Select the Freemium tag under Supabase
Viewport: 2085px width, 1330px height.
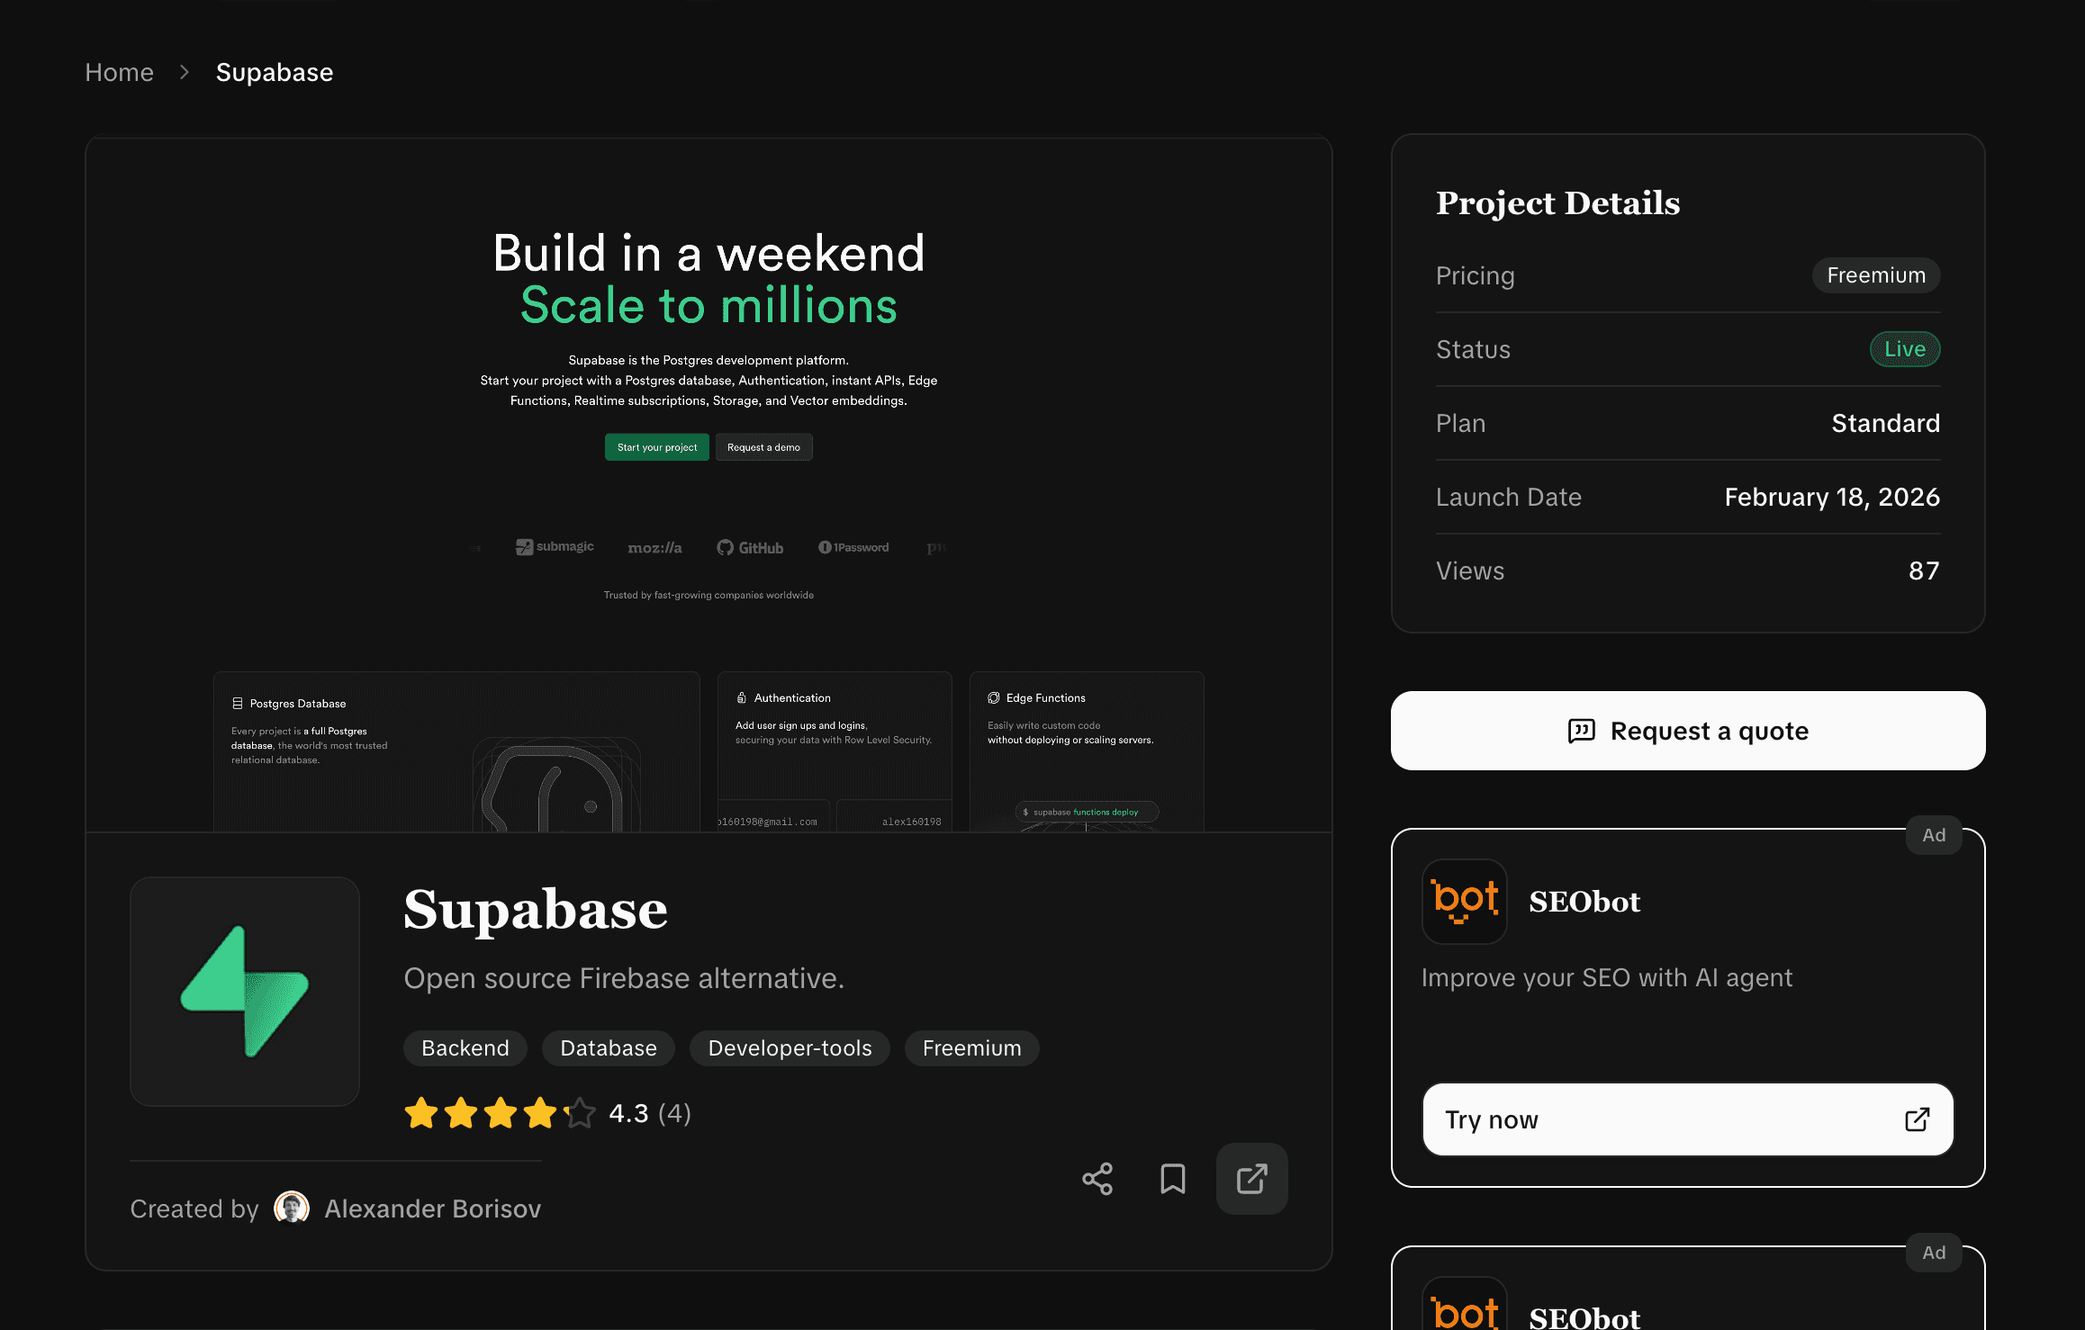(972, 1048)
